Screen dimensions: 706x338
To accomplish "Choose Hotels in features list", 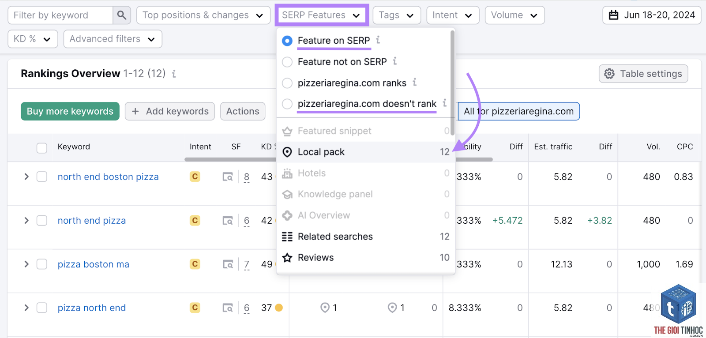I will [x=365, y=173].
